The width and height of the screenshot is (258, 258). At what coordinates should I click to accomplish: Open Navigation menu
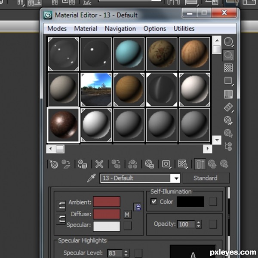[120, 29]
